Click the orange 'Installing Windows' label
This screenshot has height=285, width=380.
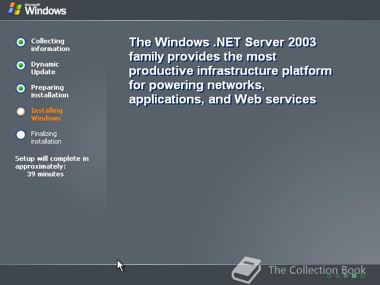coord(47,115)
